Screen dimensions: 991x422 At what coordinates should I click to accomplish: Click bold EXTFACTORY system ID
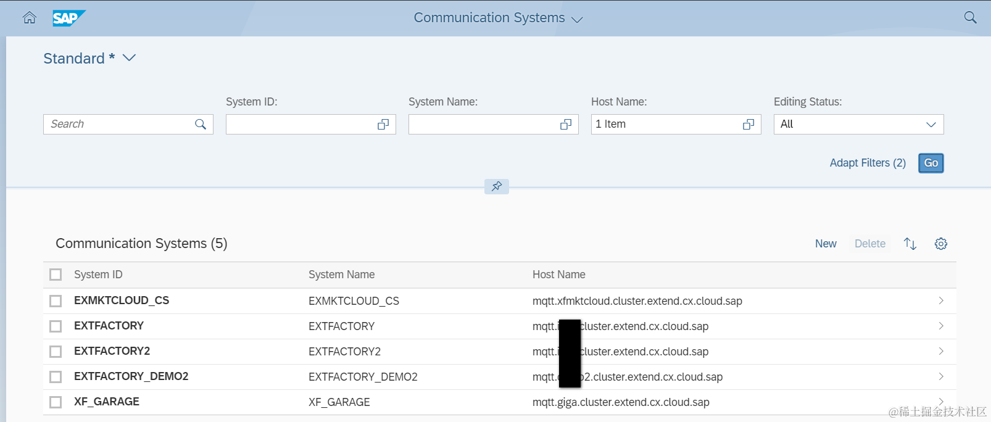(109, 326)
